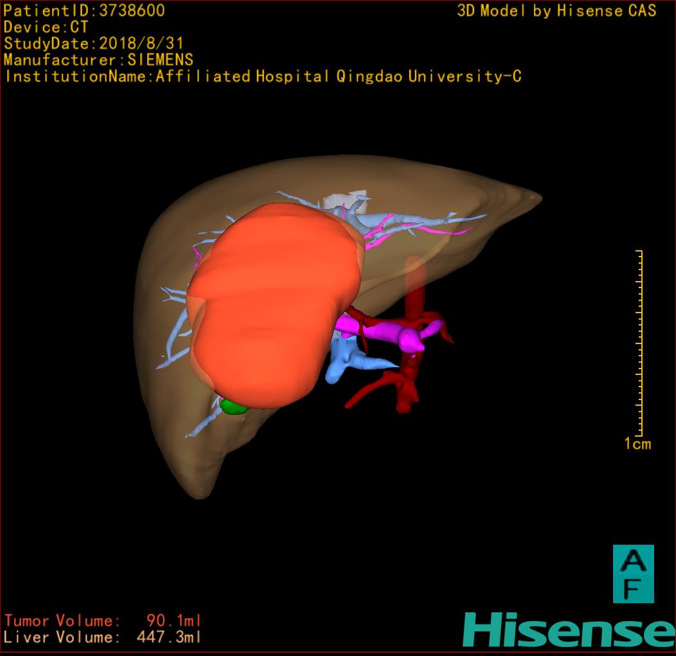Click the 'F' face of the orientation cube

[x=633, y=588]
